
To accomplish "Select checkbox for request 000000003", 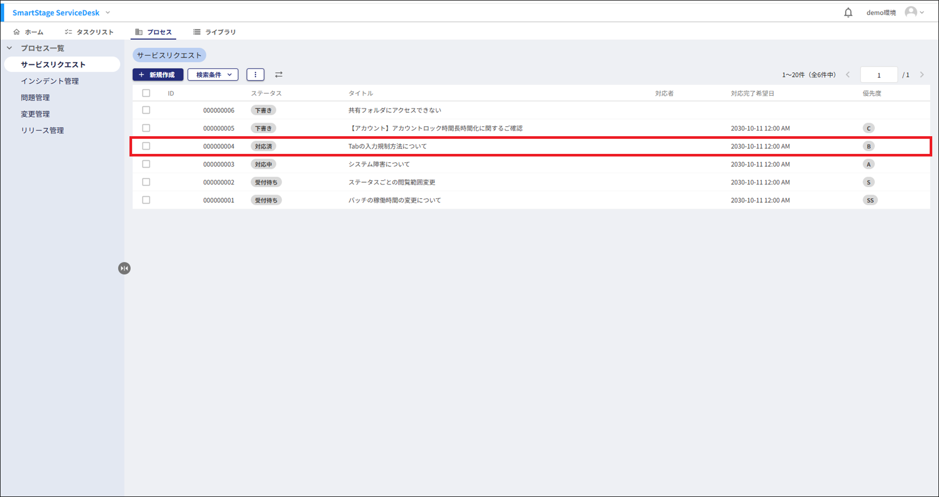I will click(146, 164).
